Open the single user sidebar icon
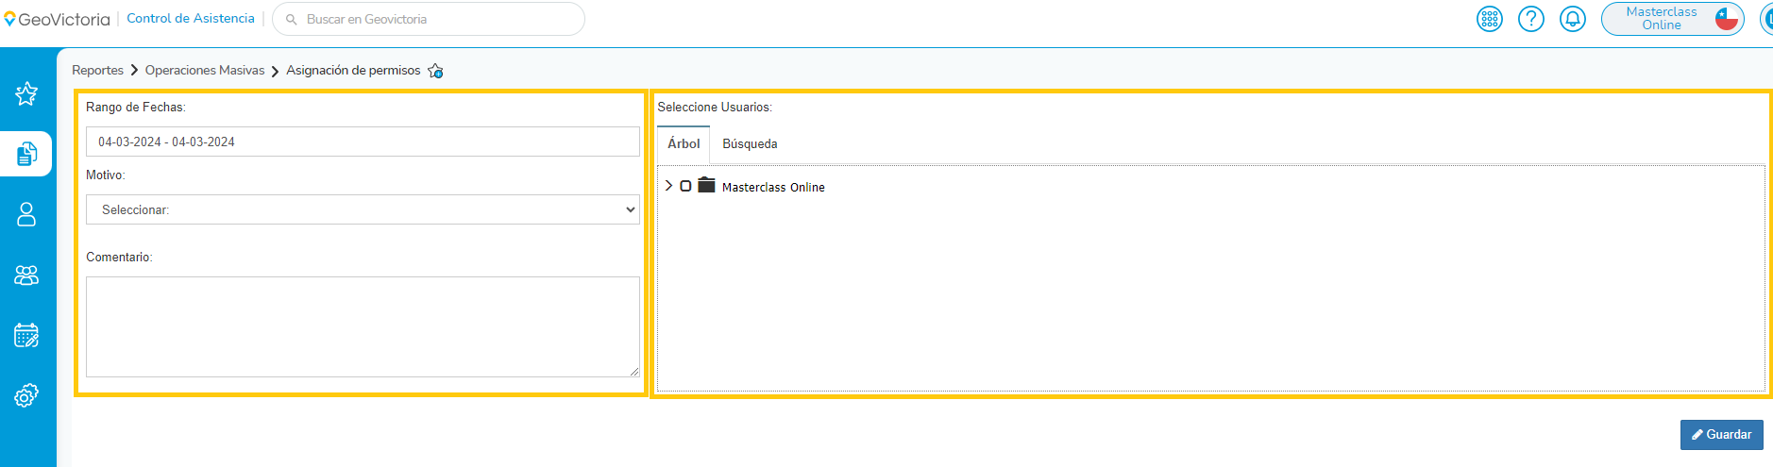1773x467 pixels. pyautogui.click(x=26, y=214)
